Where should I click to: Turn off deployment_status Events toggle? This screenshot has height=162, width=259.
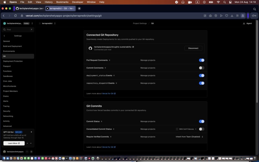pos(201,76)
